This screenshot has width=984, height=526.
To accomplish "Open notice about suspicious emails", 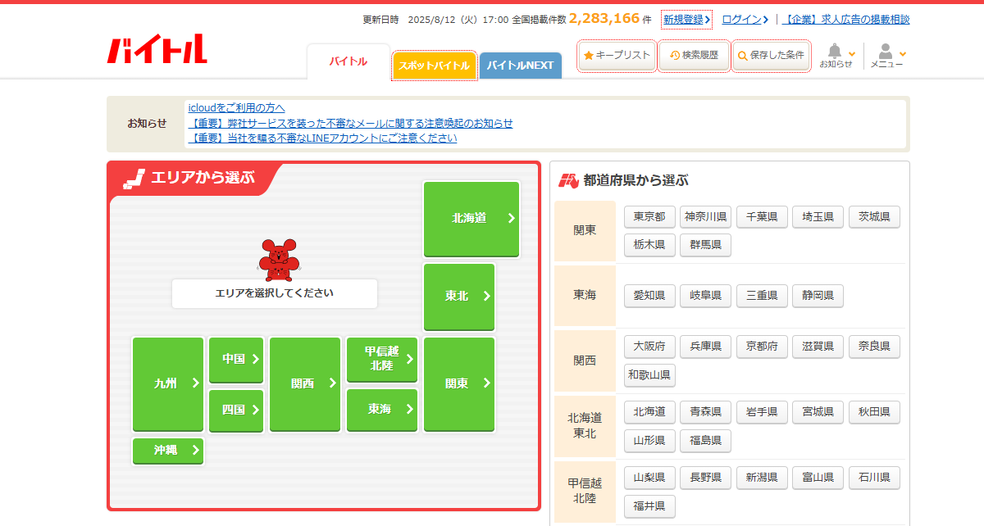I will point(350,123).
